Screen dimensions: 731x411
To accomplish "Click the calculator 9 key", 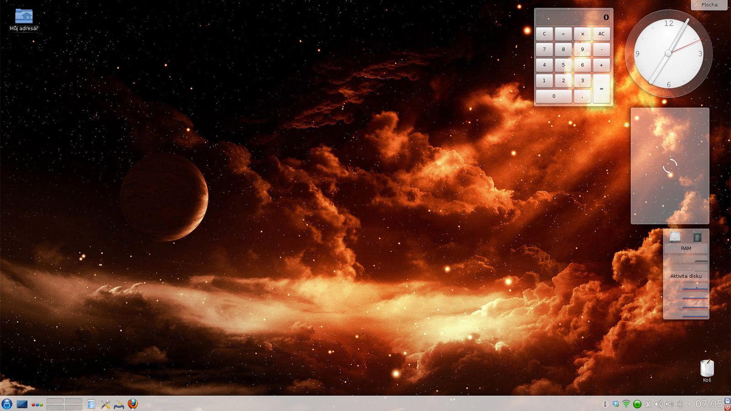I will tap(583, 49).
